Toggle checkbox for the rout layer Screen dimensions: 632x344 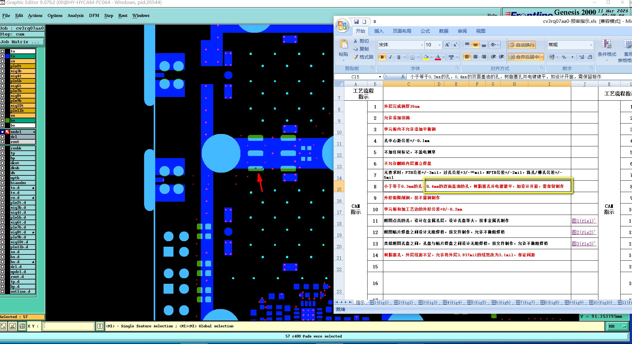tap(2, 142)
